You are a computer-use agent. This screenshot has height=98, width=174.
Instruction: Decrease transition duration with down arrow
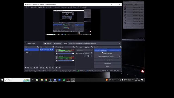92,54
